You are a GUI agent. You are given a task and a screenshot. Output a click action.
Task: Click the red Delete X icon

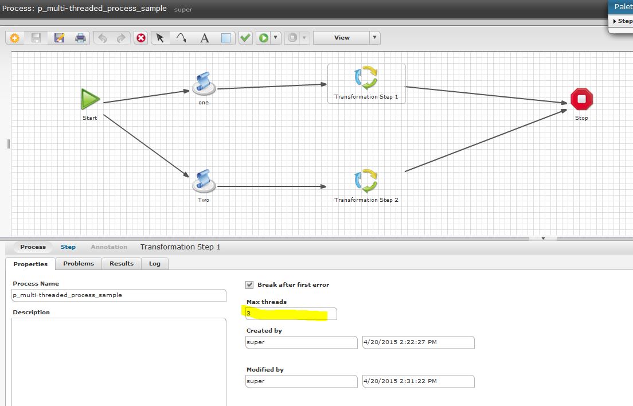[141, 38]
